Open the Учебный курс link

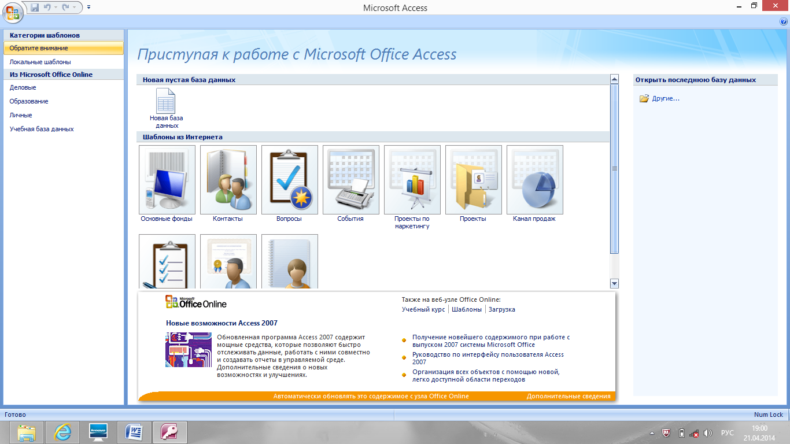423,309
